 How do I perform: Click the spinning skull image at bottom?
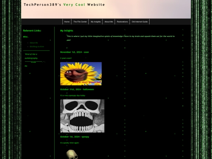click(x=72, y=154)
